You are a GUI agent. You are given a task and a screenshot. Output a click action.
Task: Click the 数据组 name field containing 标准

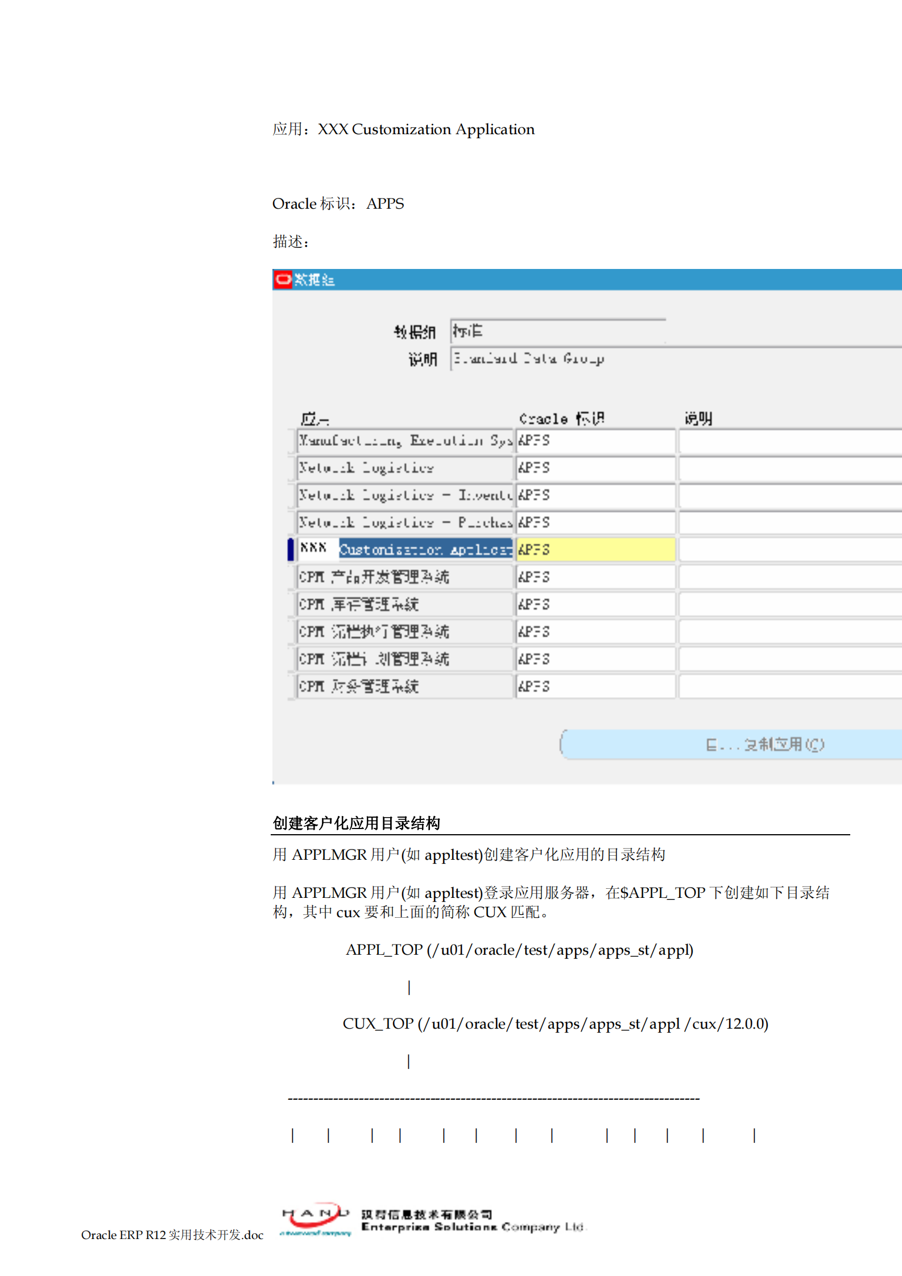(x=558, y=332)
